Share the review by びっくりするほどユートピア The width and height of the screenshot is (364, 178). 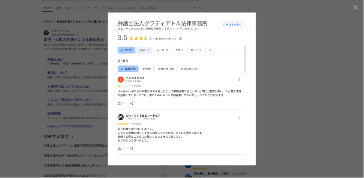(131, 148)
